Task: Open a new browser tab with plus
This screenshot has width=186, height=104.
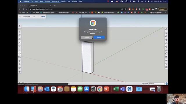Action: coord(55,5)
